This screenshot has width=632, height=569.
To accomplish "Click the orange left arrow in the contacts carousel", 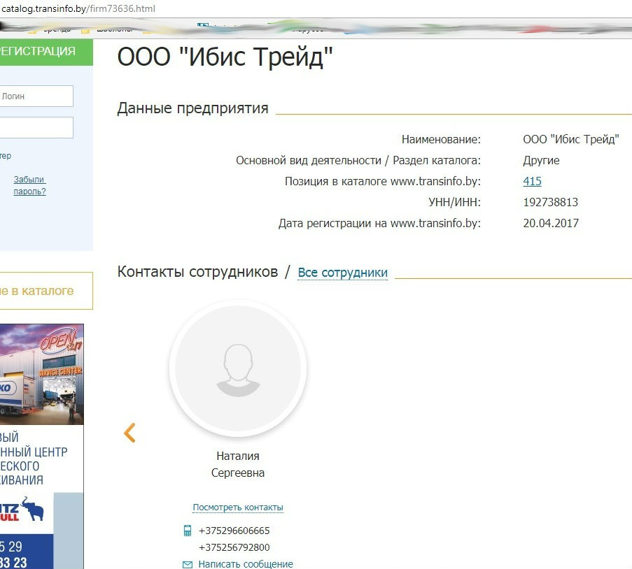I will [x=129, y=433].
